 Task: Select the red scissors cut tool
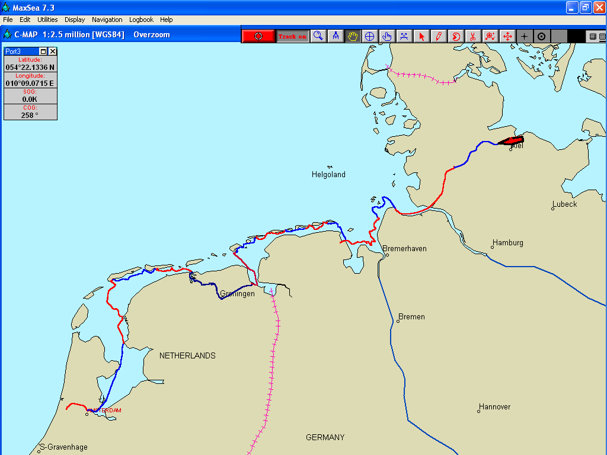coord(472,36)
